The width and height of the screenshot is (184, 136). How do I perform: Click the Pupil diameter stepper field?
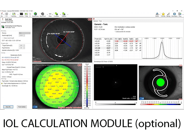pos(22,48)
